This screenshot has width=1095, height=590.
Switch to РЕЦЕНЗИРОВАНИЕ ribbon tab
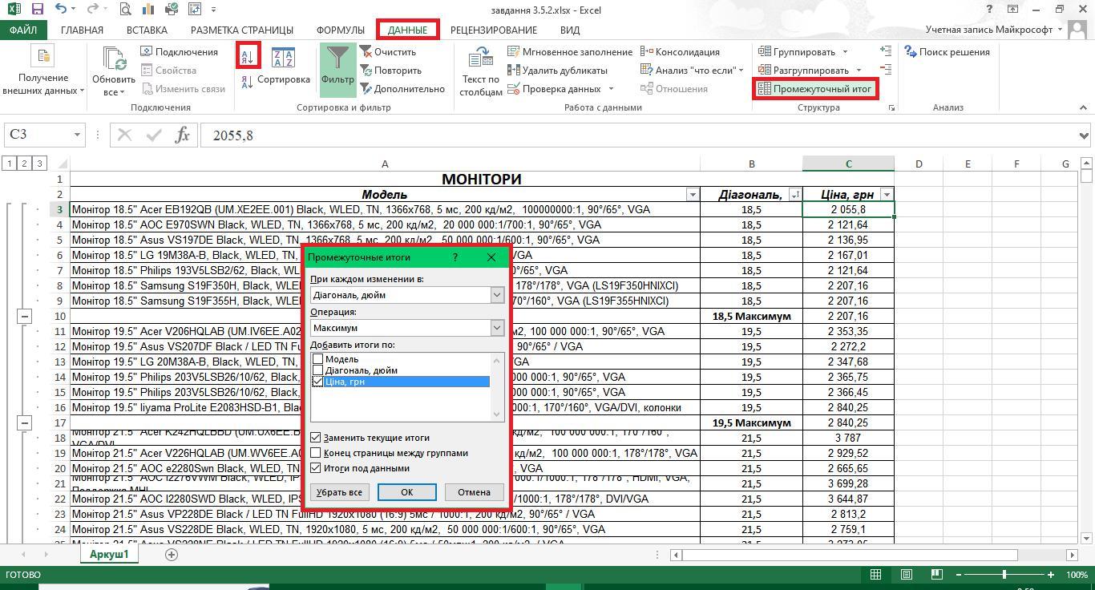[494, 30]
